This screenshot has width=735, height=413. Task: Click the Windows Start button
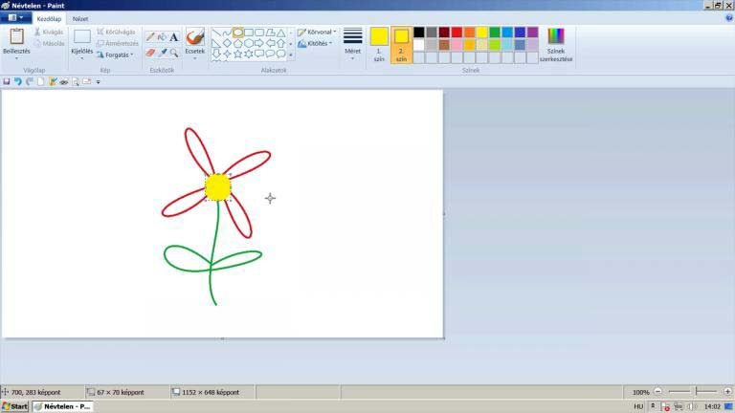click(14, 406)
